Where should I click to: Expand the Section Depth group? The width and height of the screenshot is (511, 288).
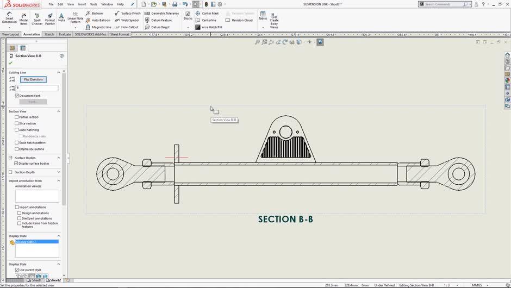coord(59,172)
